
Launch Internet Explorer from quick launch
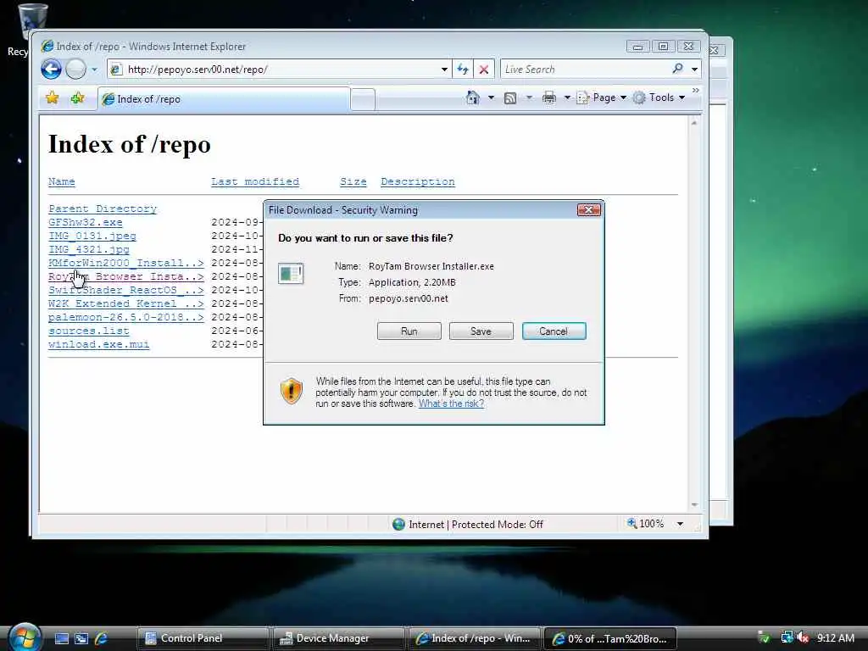tap(102, 639)
